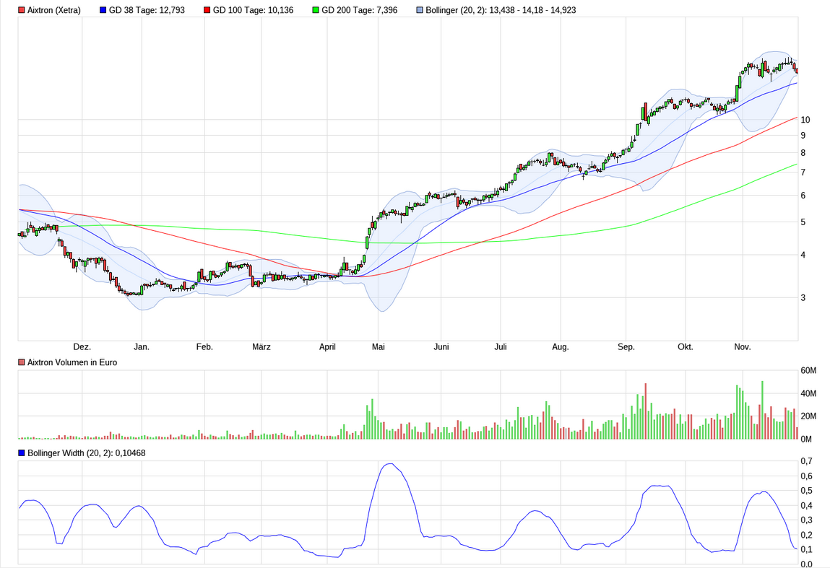This screenshot has height=568, width=830.
Task: Click the light-blue Bollinger legend swatch
Action: tap(420, 10)
